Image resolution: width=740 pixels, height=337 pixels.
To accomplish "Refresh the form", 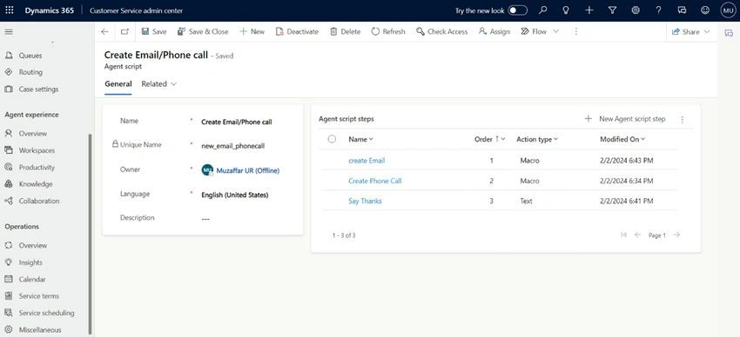I will (388, 31).
